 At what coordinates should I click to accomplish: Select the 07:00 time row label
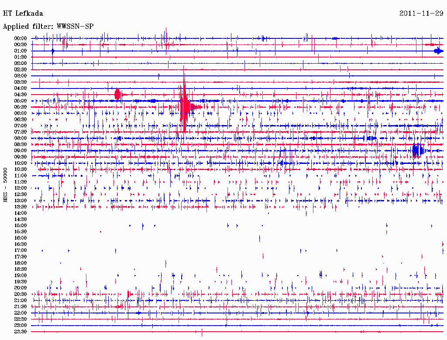(x=21, y=126)
